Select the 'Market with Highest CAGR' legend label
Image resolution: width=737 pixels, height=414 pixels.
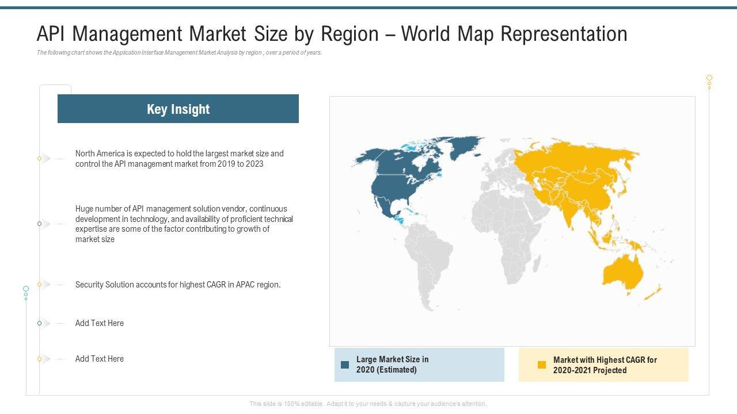pyautogui.click(x=605, y=365)
